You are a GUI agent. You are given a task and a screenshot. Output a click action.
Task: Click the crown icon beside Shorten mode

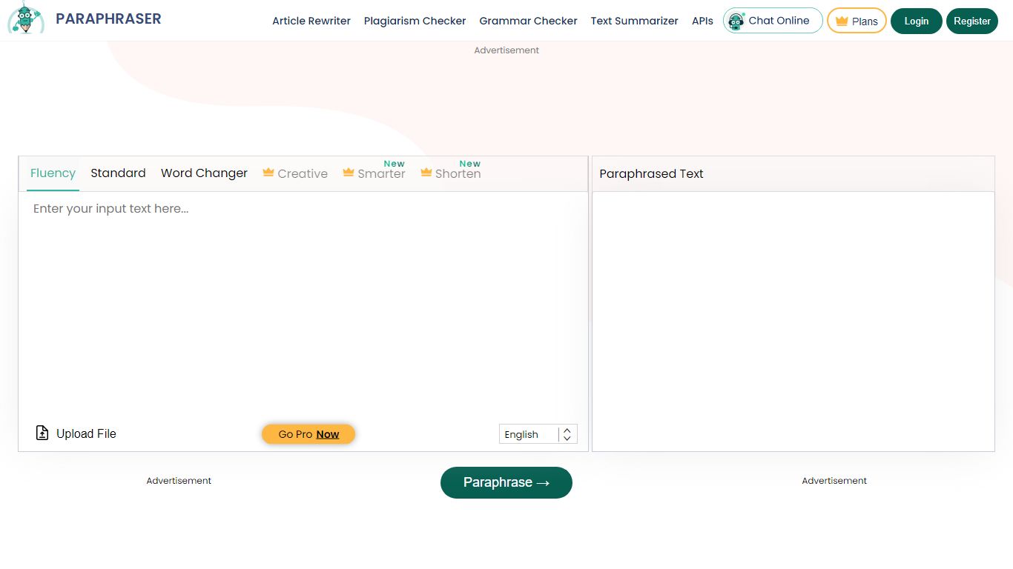[x=426, y=172]
